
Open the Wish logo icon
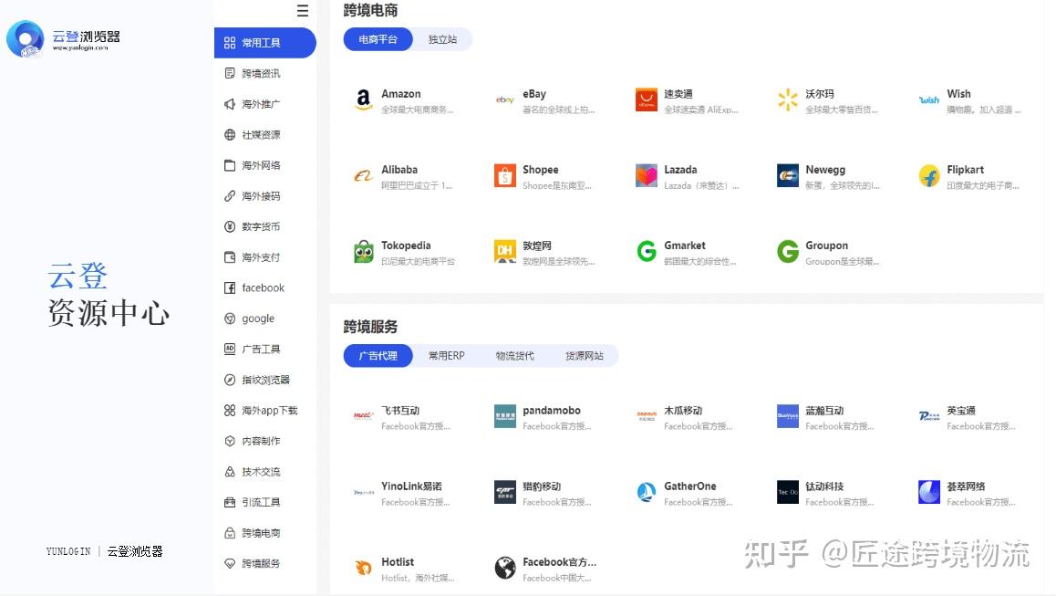(x=929, y=99)
